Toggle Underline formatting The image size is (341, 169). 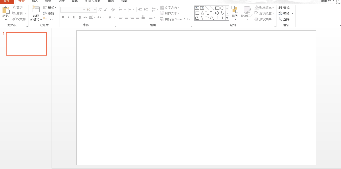74,17
